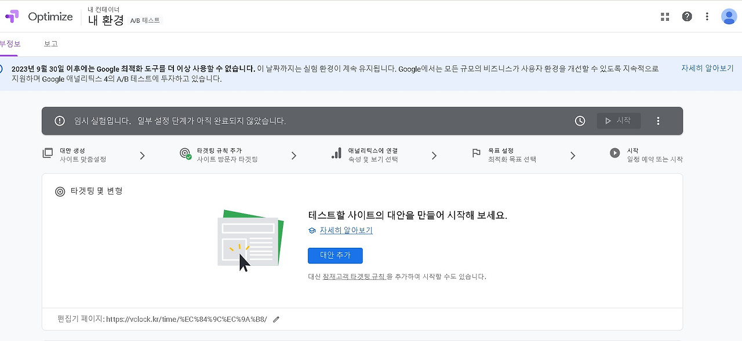Viewport: 742px width, 341px height.
Task: Expand the chevron after 대안 생성 step
Action: [142, 155]
